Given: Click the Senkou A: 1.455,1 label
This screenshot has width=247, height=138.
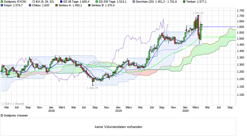Looking at the screenshot, I should pyautogui.click(x=70, y=5).
